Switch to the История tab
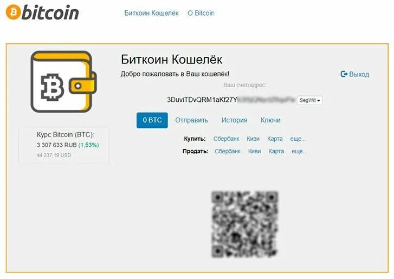This screenshot has height=279, width=394. (235, 120)
